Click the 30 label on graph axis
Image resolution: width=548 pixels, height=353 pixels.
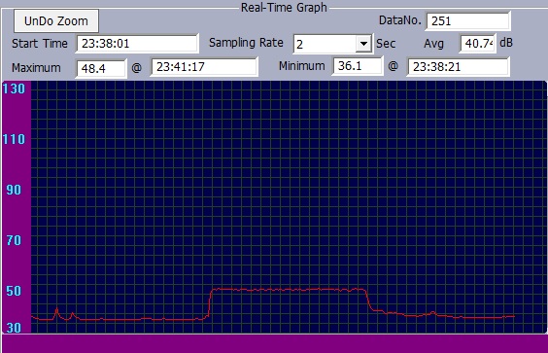(14, 328)
